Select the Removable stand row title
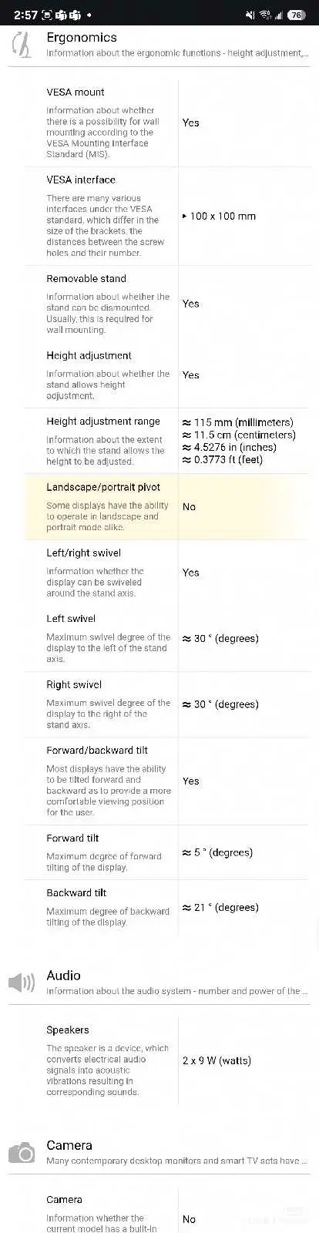The width and height of the screenshot is (319, 1233). pos(86,278)
